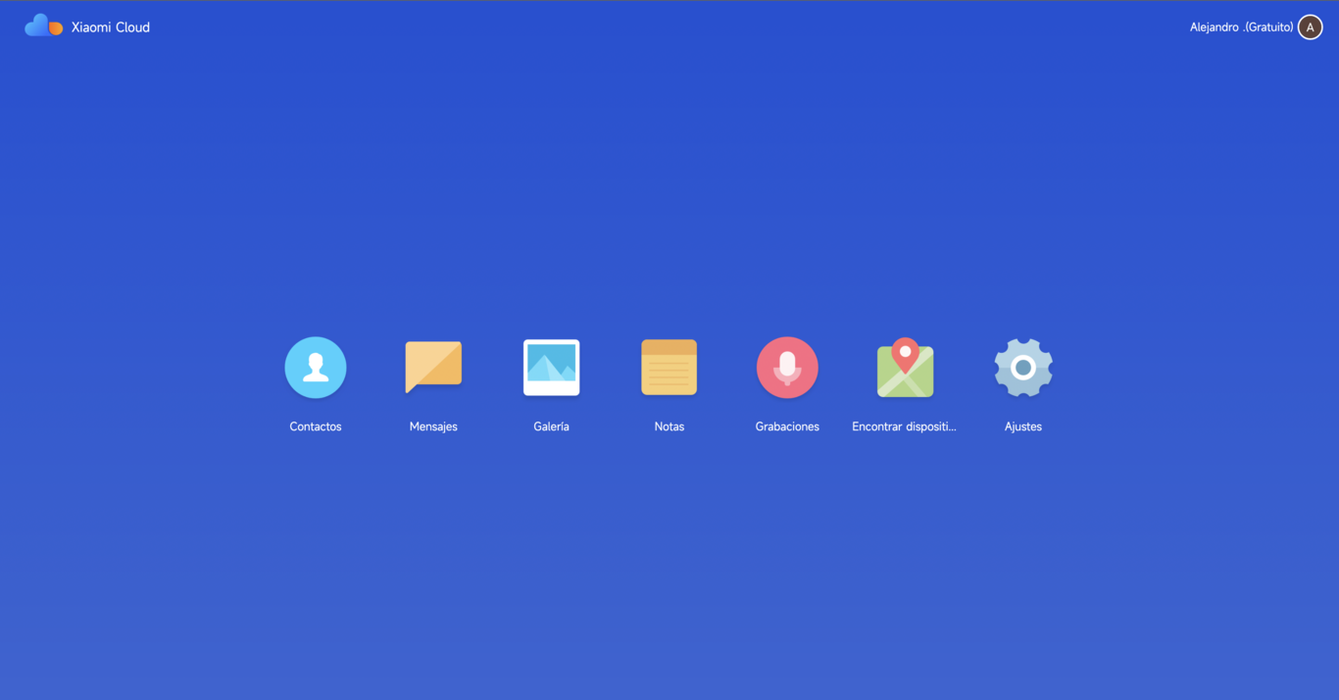Click the Xiaomi Cloud title text
The image size is (1339, 700).
coord(110,26)
